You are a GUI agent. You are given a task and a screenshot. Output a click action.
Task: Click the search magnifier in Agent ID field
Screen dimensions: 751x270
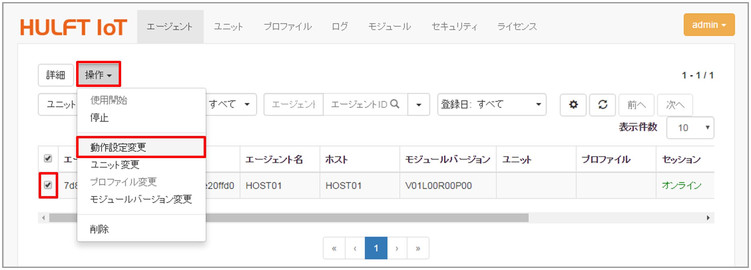point(395,104)
